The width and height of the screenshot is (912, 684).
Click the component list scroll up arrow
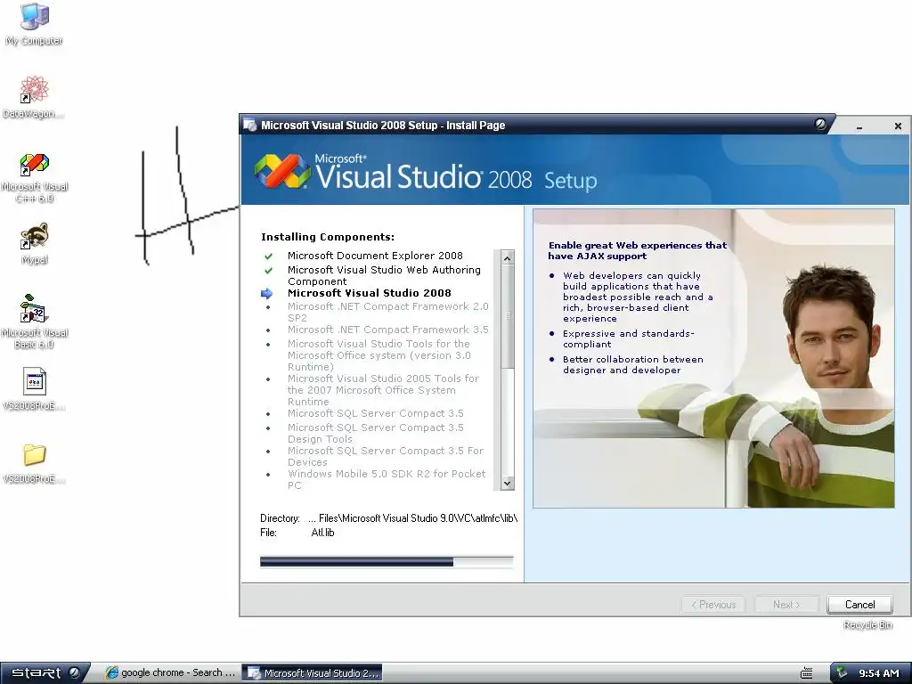click(507, 257)
